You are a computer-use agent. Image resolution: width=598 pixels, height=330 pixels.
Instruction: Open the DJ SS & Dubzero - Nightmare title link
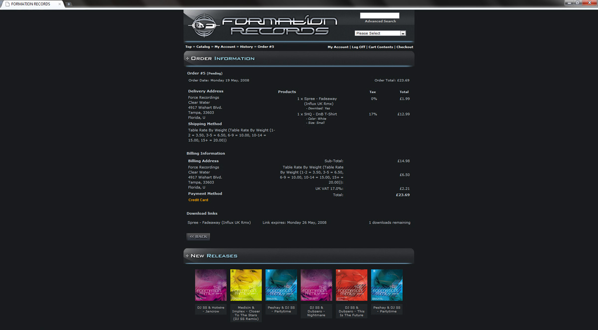point(316,311)
